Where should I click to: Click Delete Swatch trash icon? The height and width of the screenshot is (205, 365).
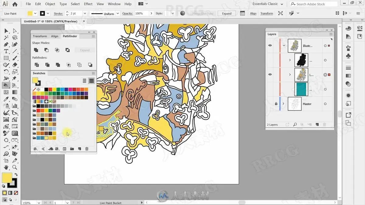pyautogui.click(x=87, y=149)
